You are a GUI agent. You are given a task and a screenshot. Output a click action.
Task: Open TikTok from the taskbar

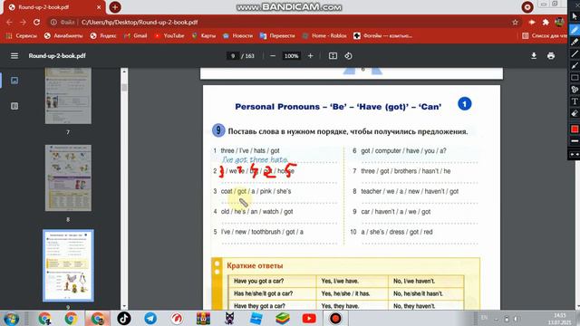point(123,318)
